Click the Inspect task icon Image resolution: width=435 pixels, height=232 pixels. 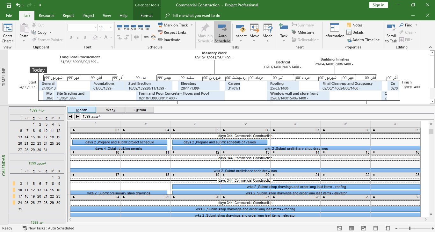(x=241, y=29)
